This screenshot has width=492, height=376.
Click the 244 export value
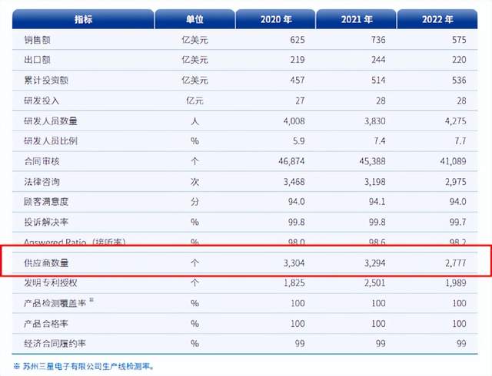(377, 60)
